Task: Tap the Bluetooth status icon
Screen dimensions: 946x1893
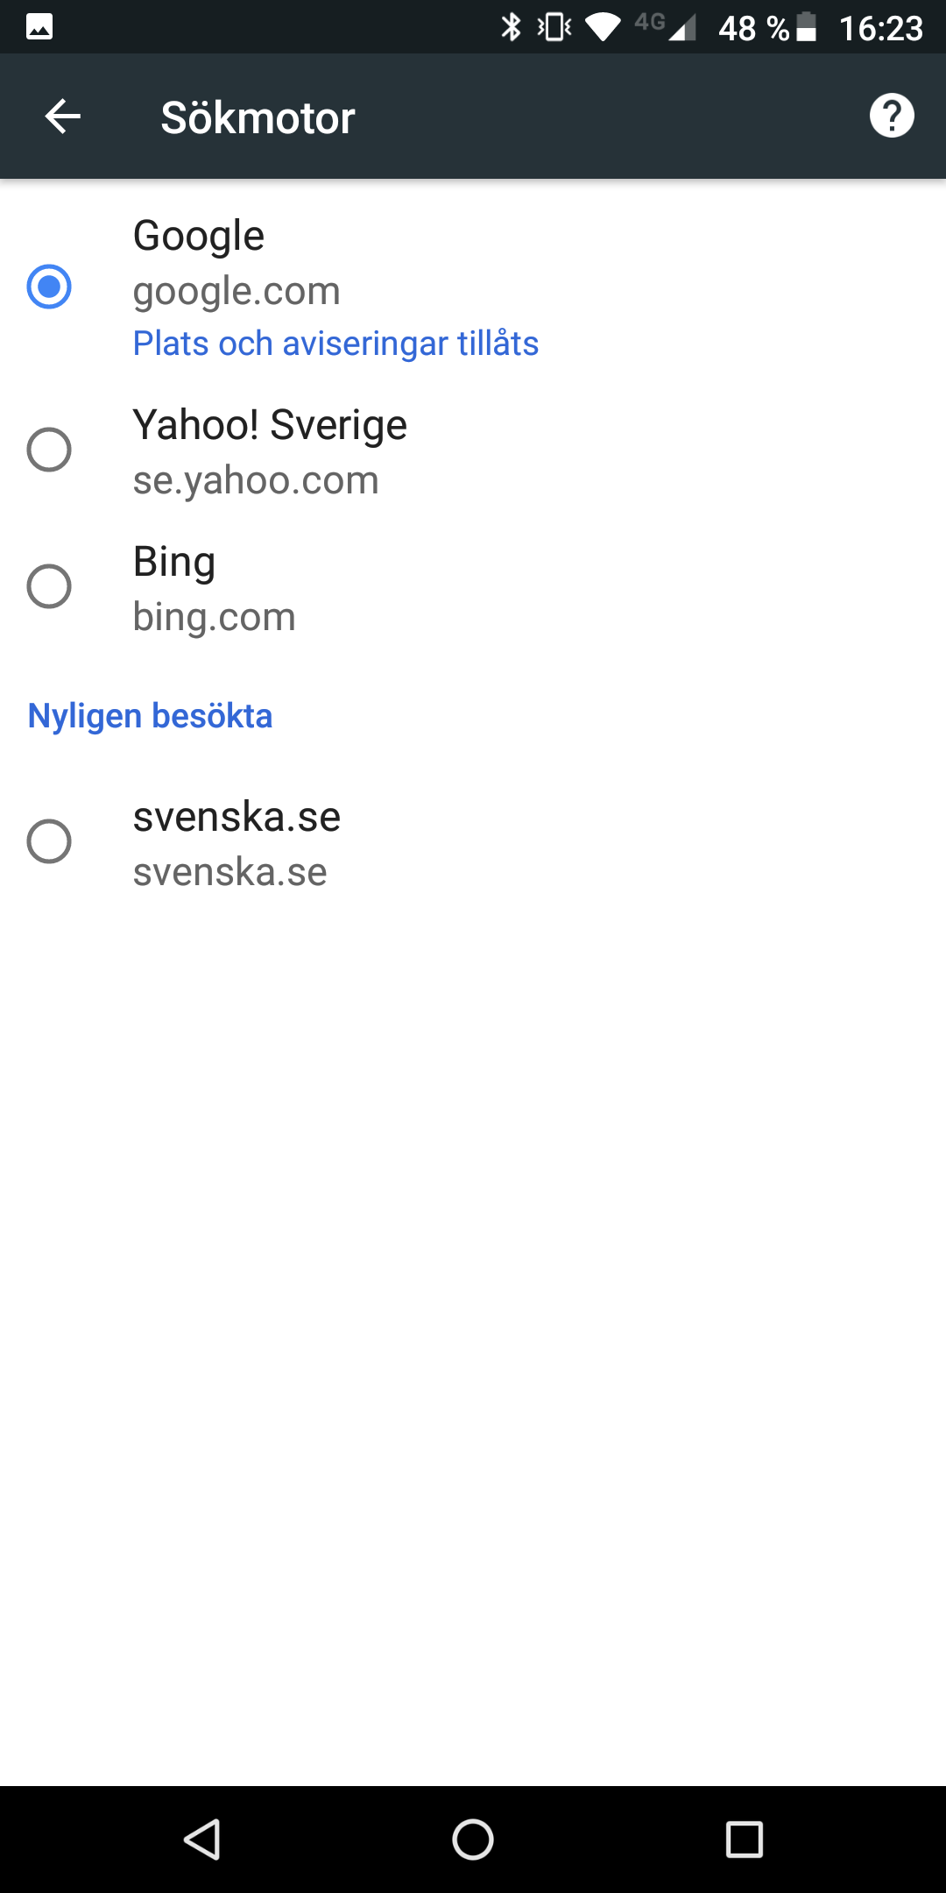Action: (x=511, y=27)
